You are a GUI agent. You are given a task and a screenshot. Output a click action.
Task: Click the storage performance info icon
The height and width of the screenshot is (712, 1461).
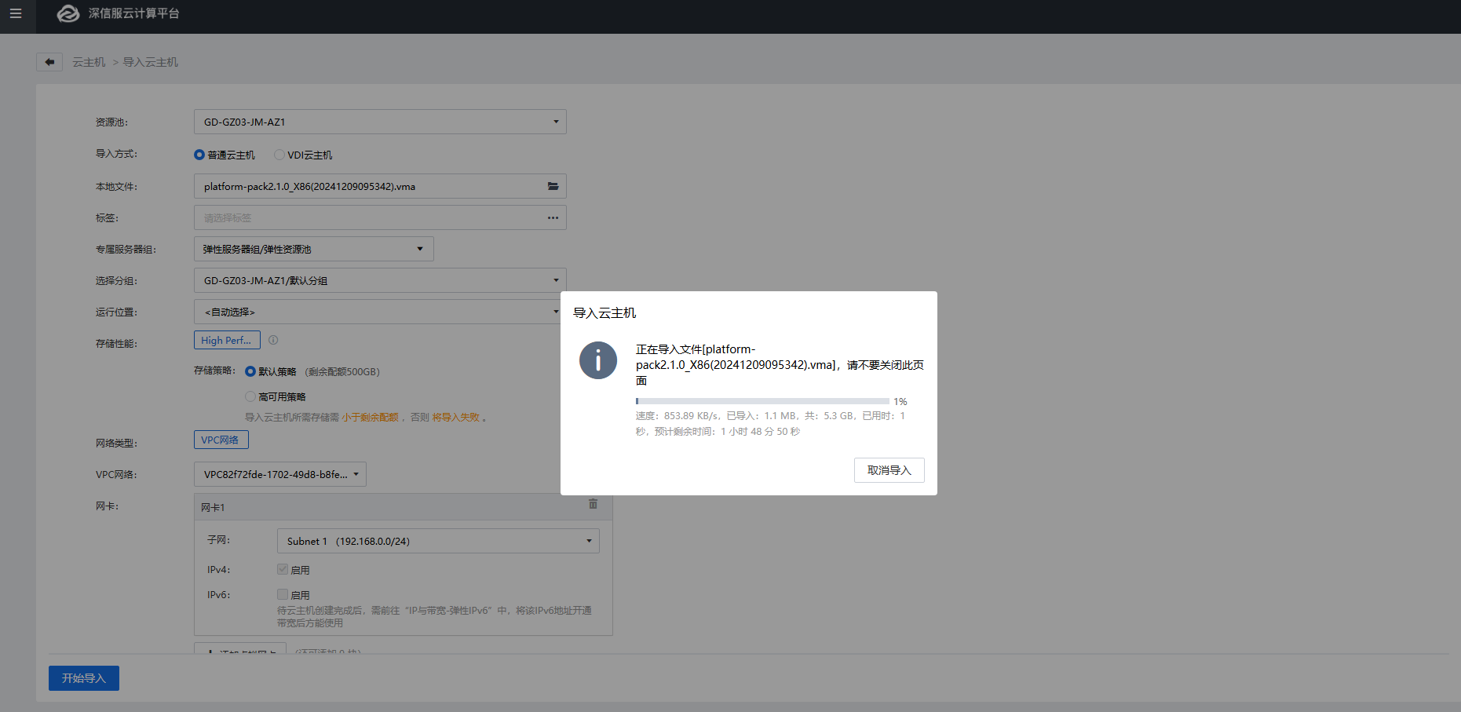273,340
